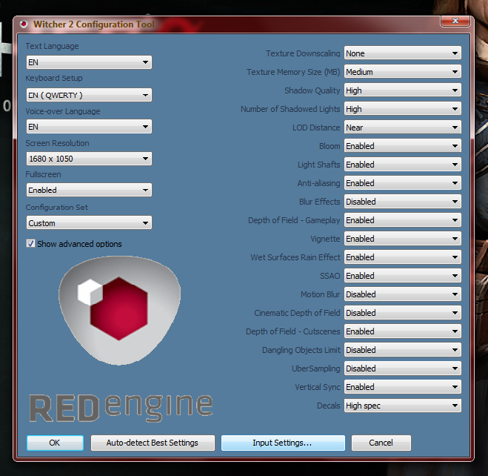Open the Text Language dropdown
This screenshot has width=488, height=476.
coord(89,62)
